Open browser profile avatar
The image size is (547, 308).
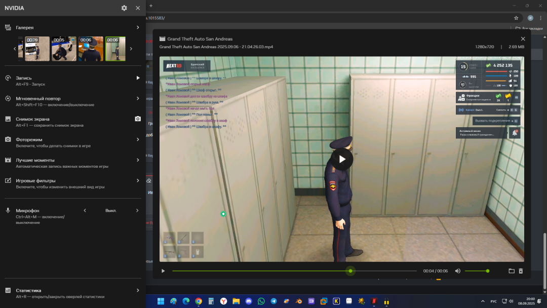coord(530,18)
